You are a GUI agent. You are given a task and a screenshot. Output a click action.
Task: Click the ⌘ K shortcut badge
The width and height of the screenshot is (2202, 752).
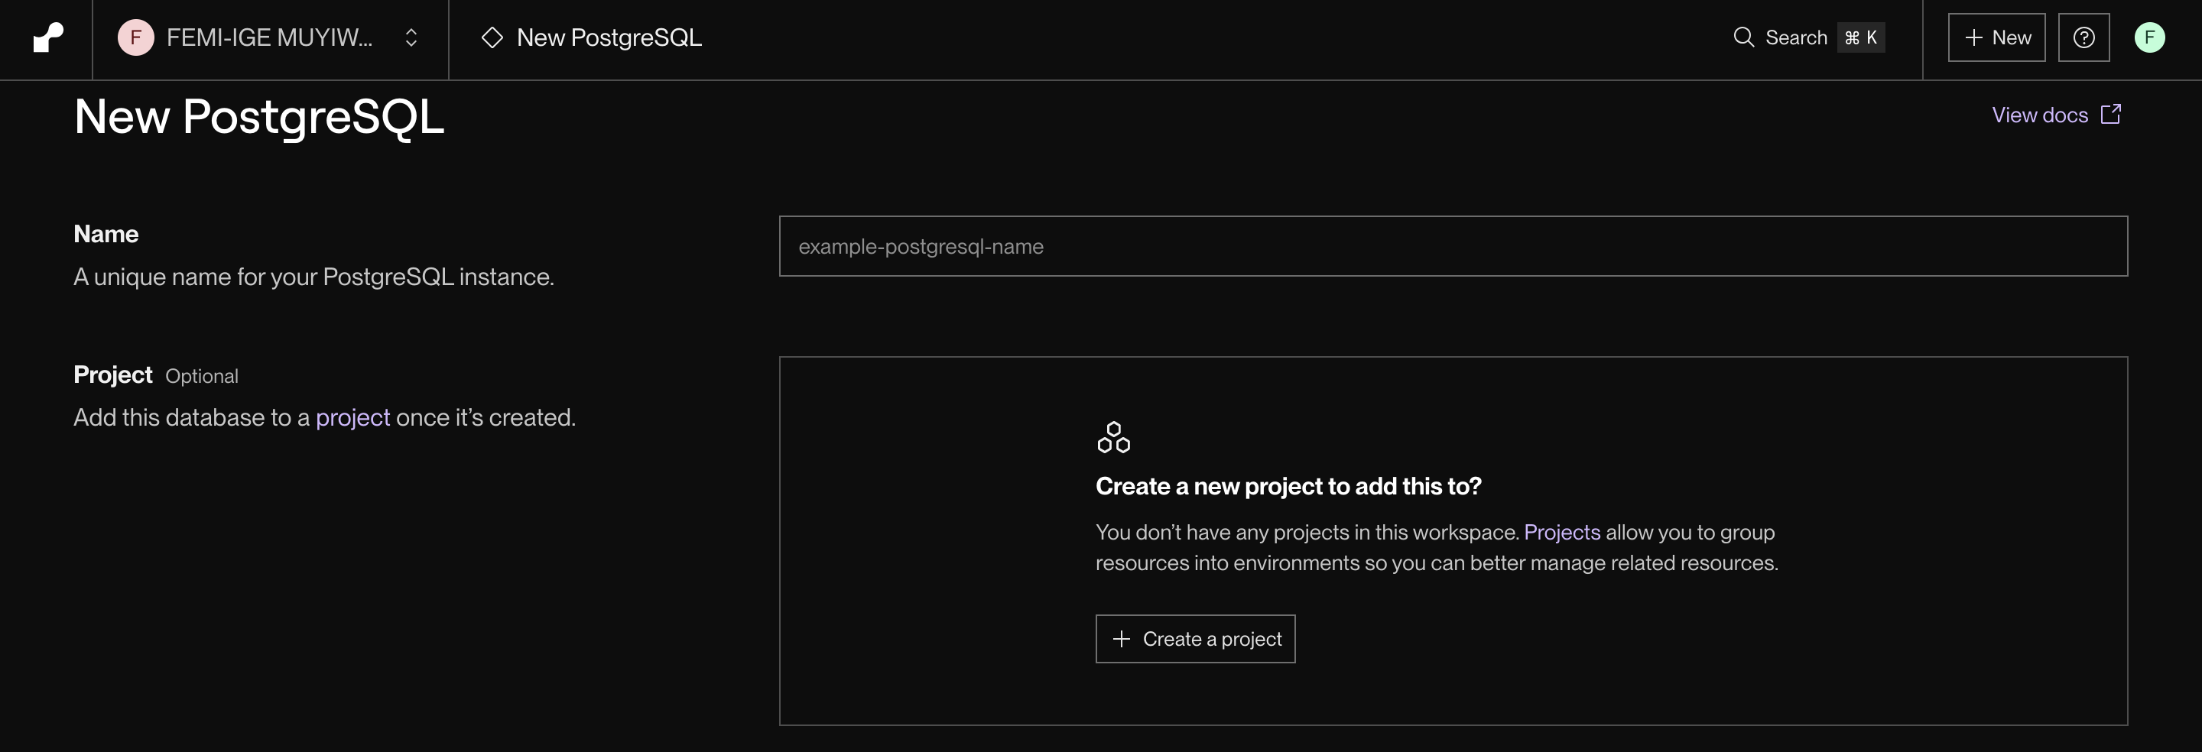click(x=1861, y=37)
